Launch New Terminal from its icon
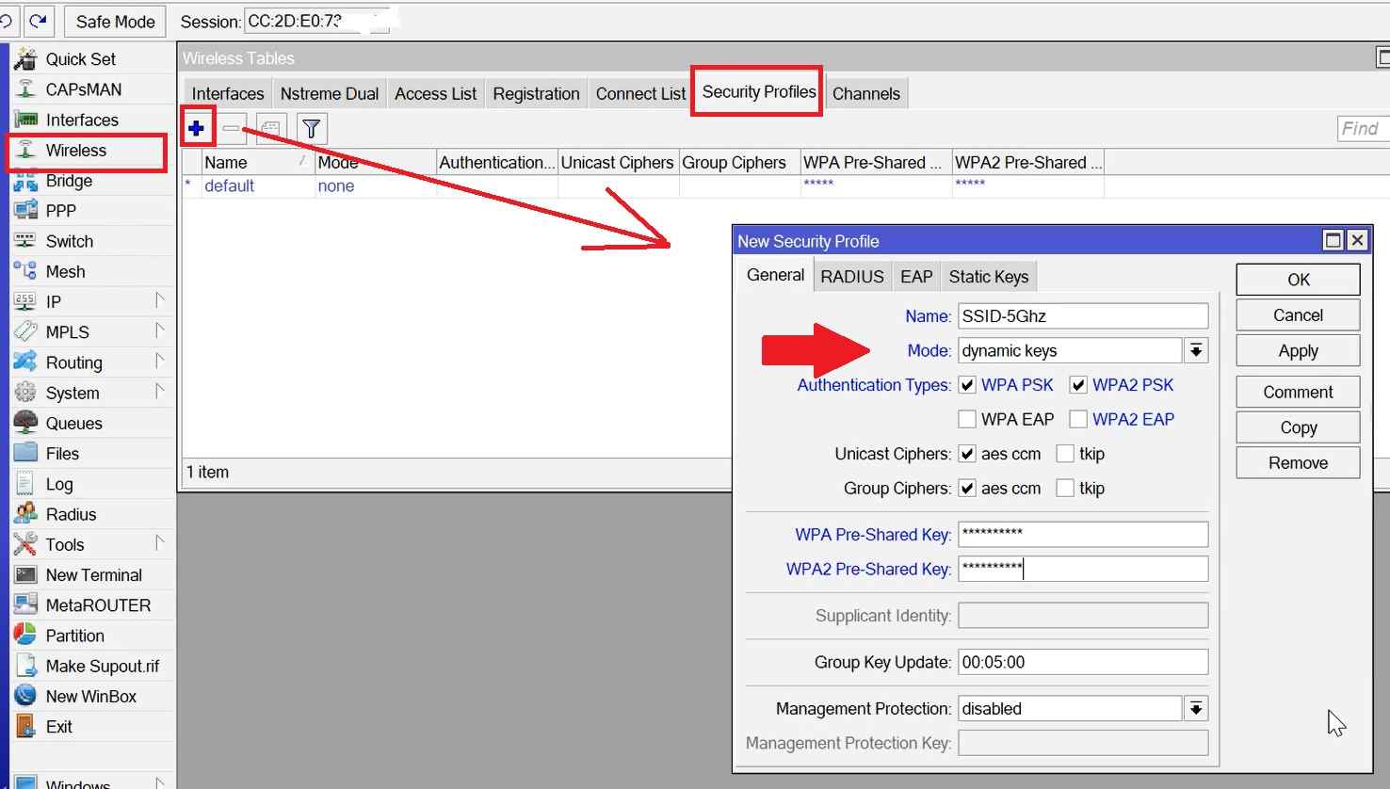The image size is (1390, 789). pos(25,574)
